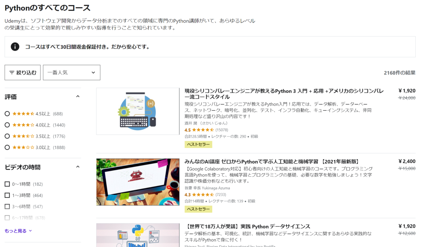This screenshot has height=247, width=430.
Task: Open course title 【世界で18万人が受講】実践 Python
Action: click(247, 226)
